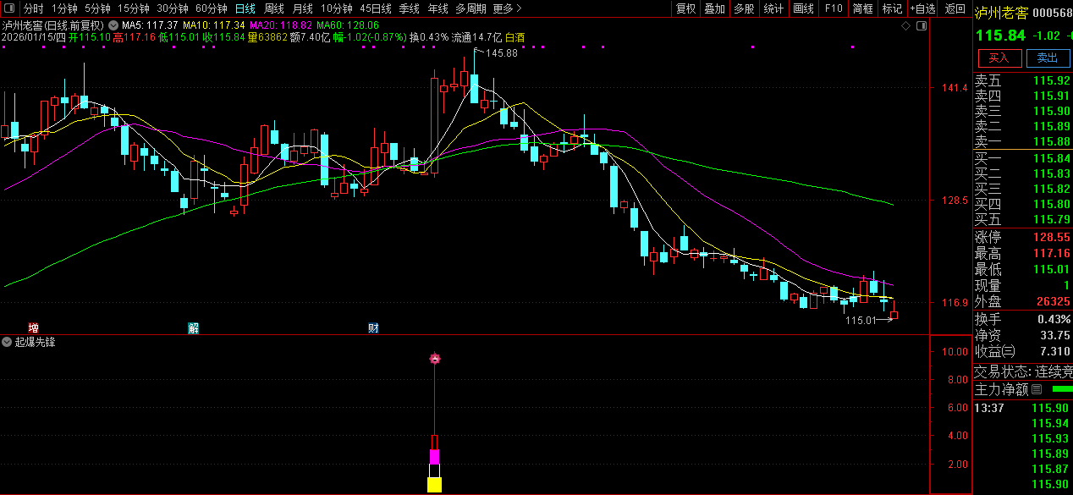The width and height of the screenshot is (1073, 495).
Task: Click the 买入 buy button
Action: (x=999, y=58)
